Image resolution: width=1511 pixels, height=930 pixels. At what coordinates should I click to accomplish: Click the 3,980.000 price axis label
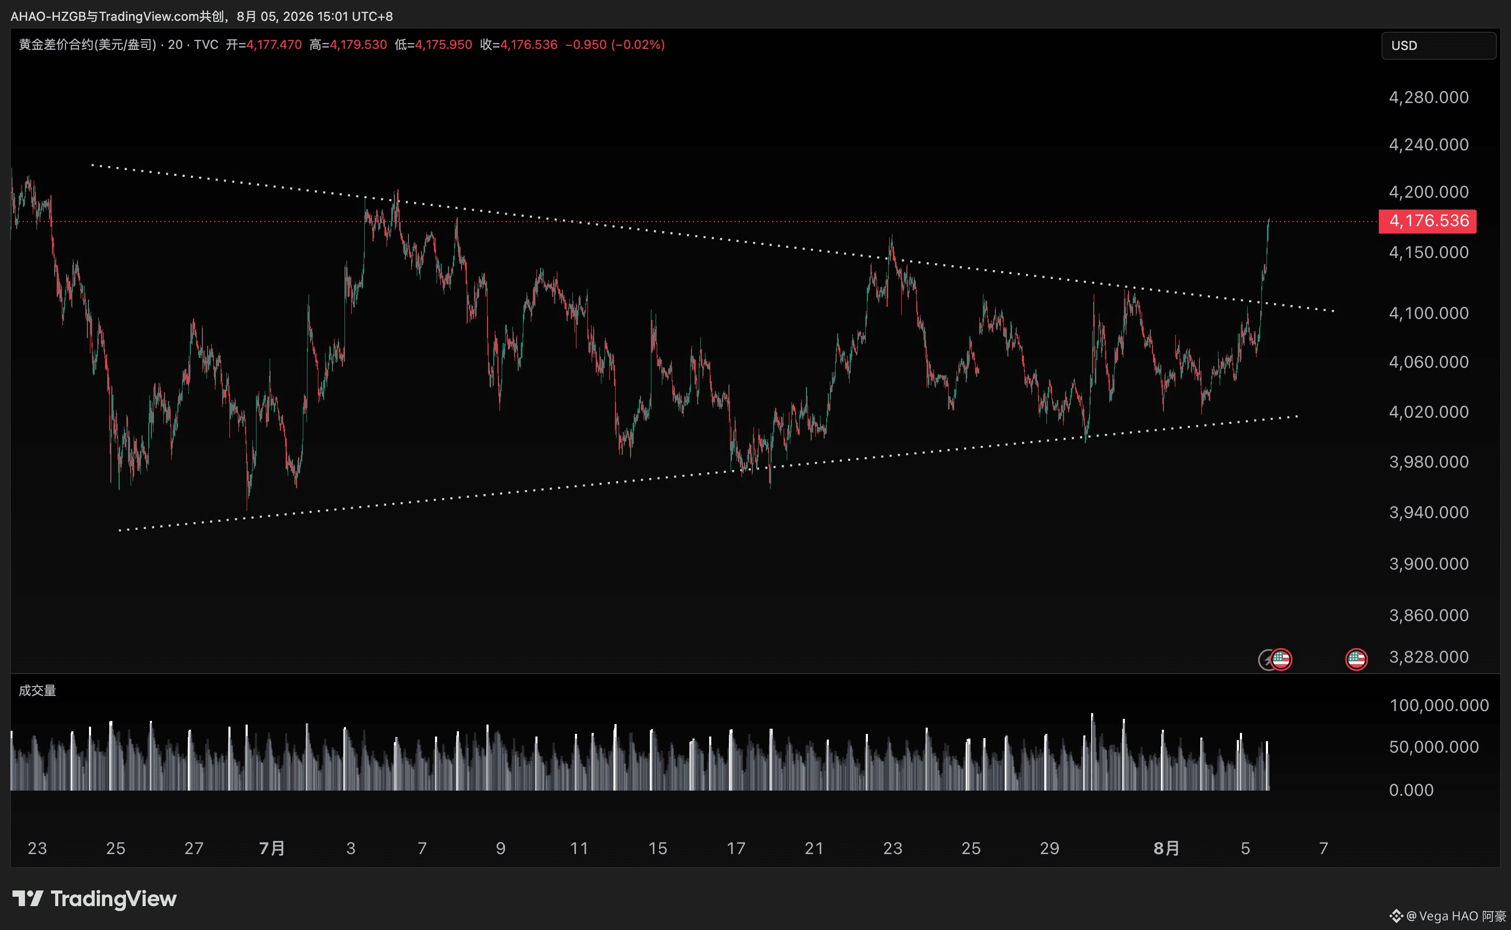point(1429,462)
